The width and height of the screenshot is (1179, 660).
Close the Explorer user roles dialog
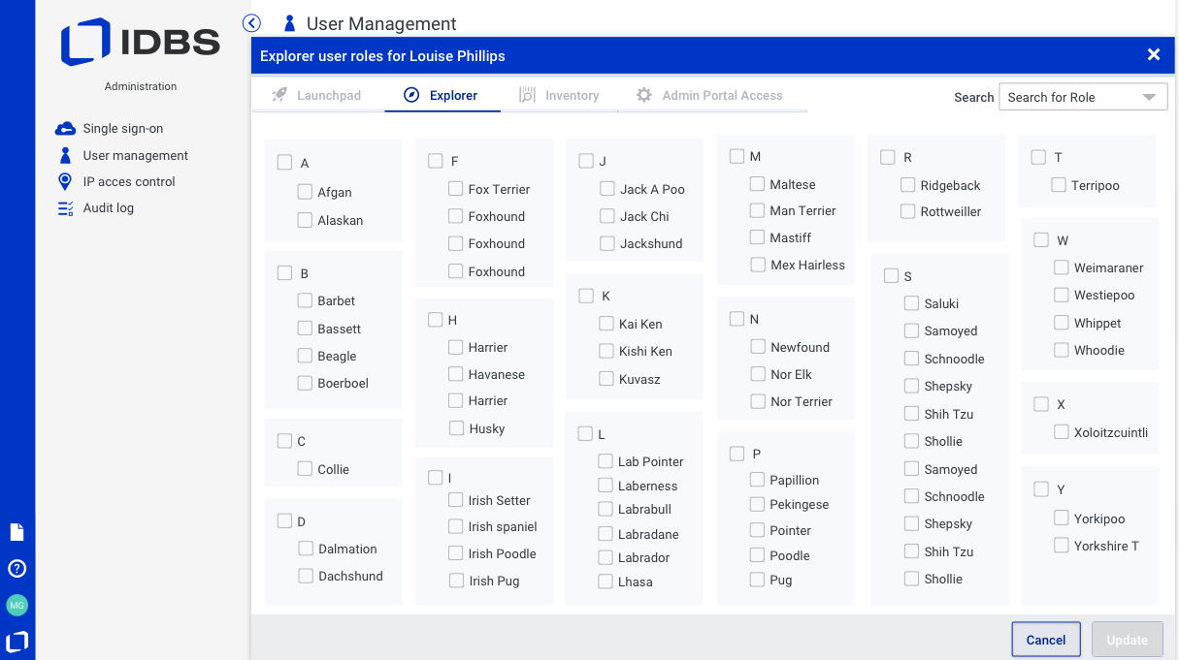[x=1154, y=55]
